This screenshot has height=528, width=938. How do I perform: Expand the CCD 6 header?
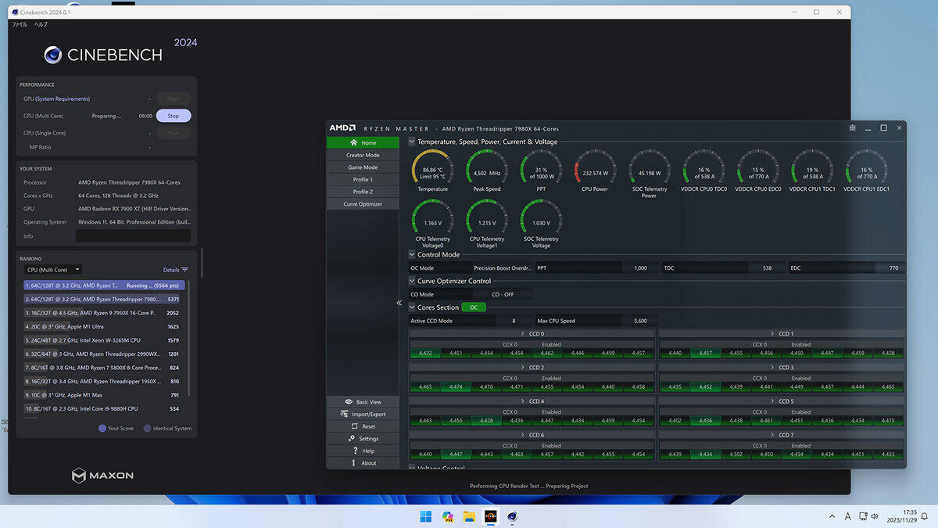(532, 435)
